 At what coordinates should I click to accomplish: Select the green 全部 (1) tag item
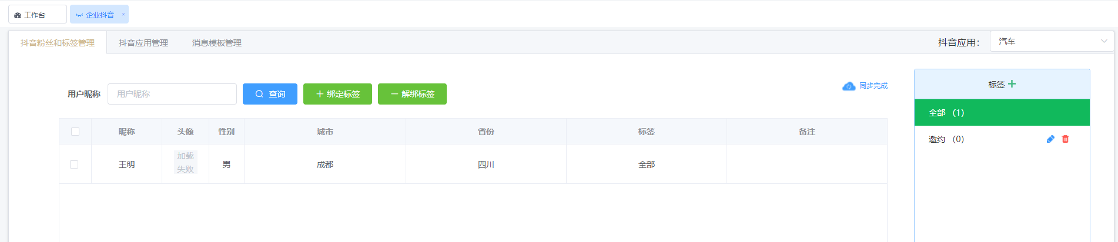click(x=1002, y=113)
